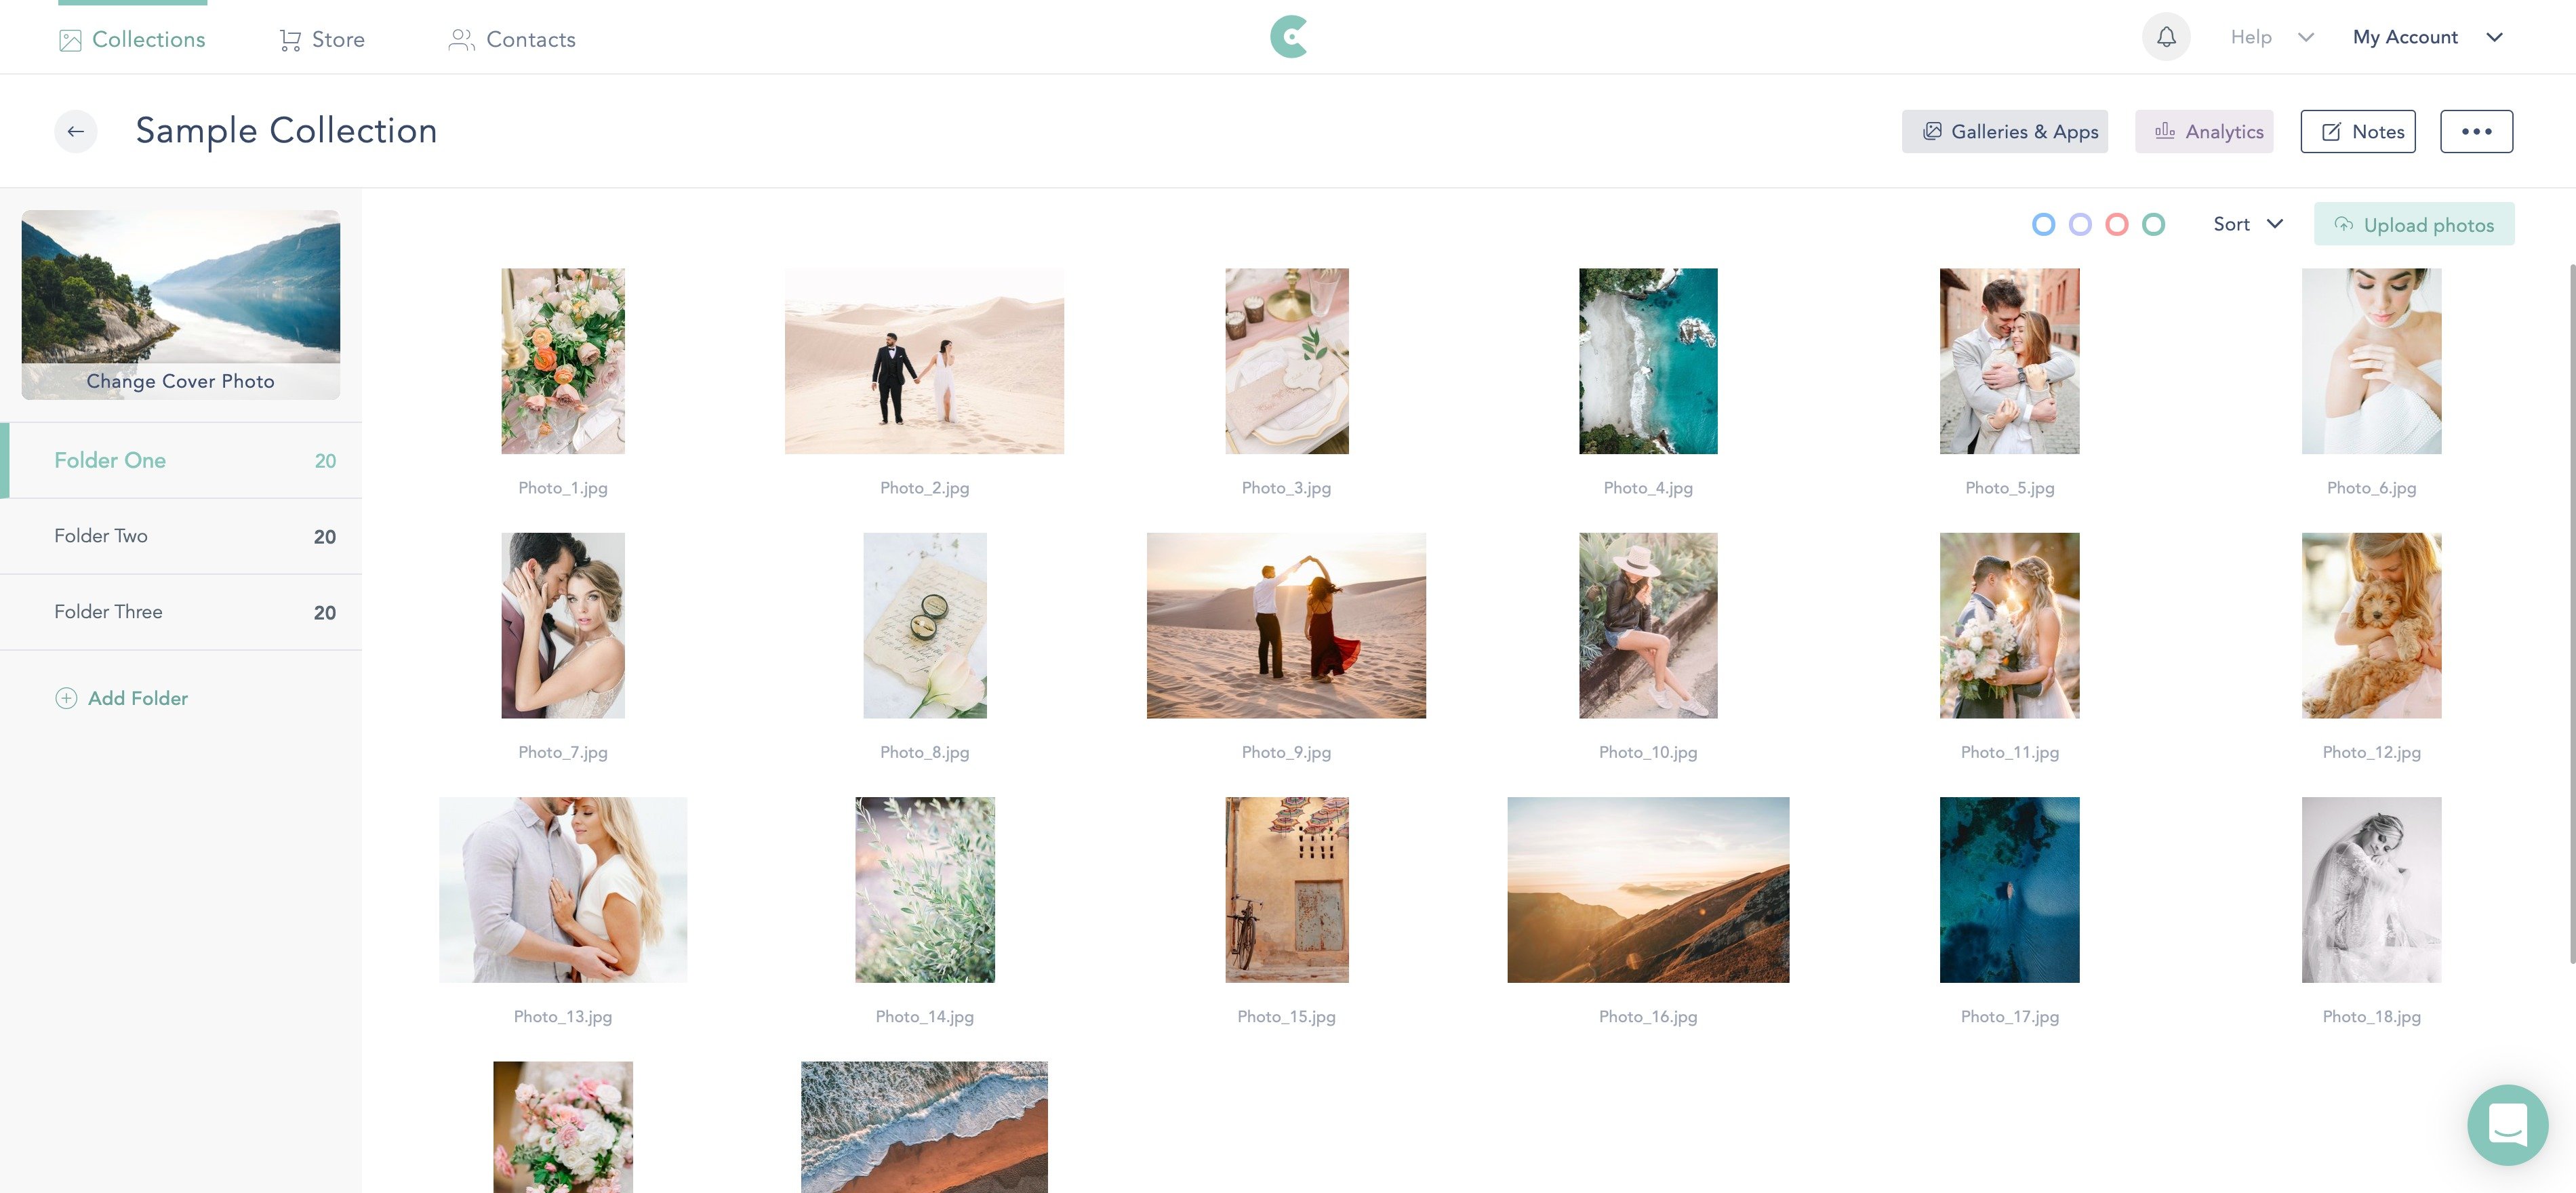Image resolution: width=2576 pixels, height=1193 pixels.
Task: Click the CloudSpot logo in the header
Action: point(1288,37)
